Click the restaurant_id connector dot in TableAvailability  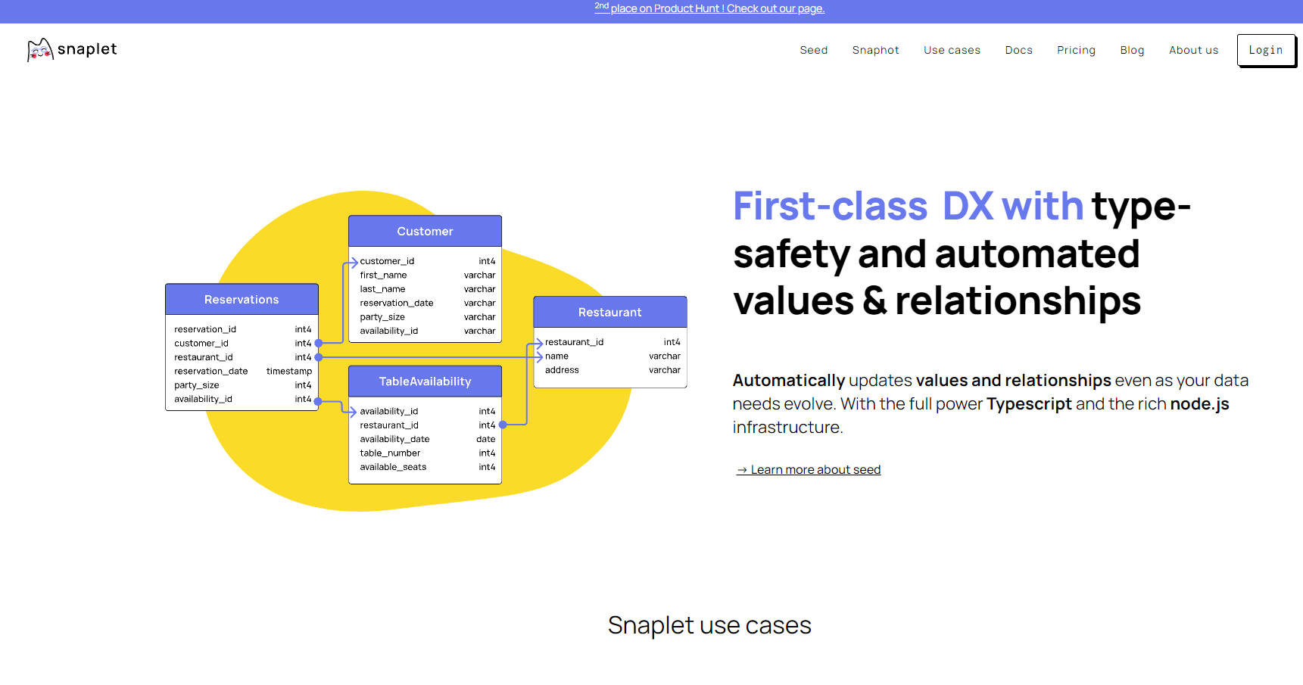503,425
